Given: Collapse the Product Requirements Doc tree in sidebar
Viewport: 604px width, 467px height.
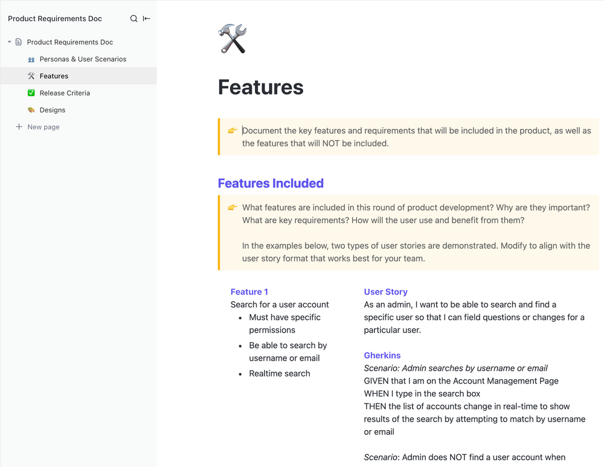Looking at the screenshot, I should [x=8, y=42].
